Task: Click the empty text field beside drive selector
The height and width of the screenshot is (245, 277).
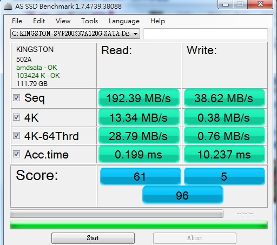Action: pos(206,34)
